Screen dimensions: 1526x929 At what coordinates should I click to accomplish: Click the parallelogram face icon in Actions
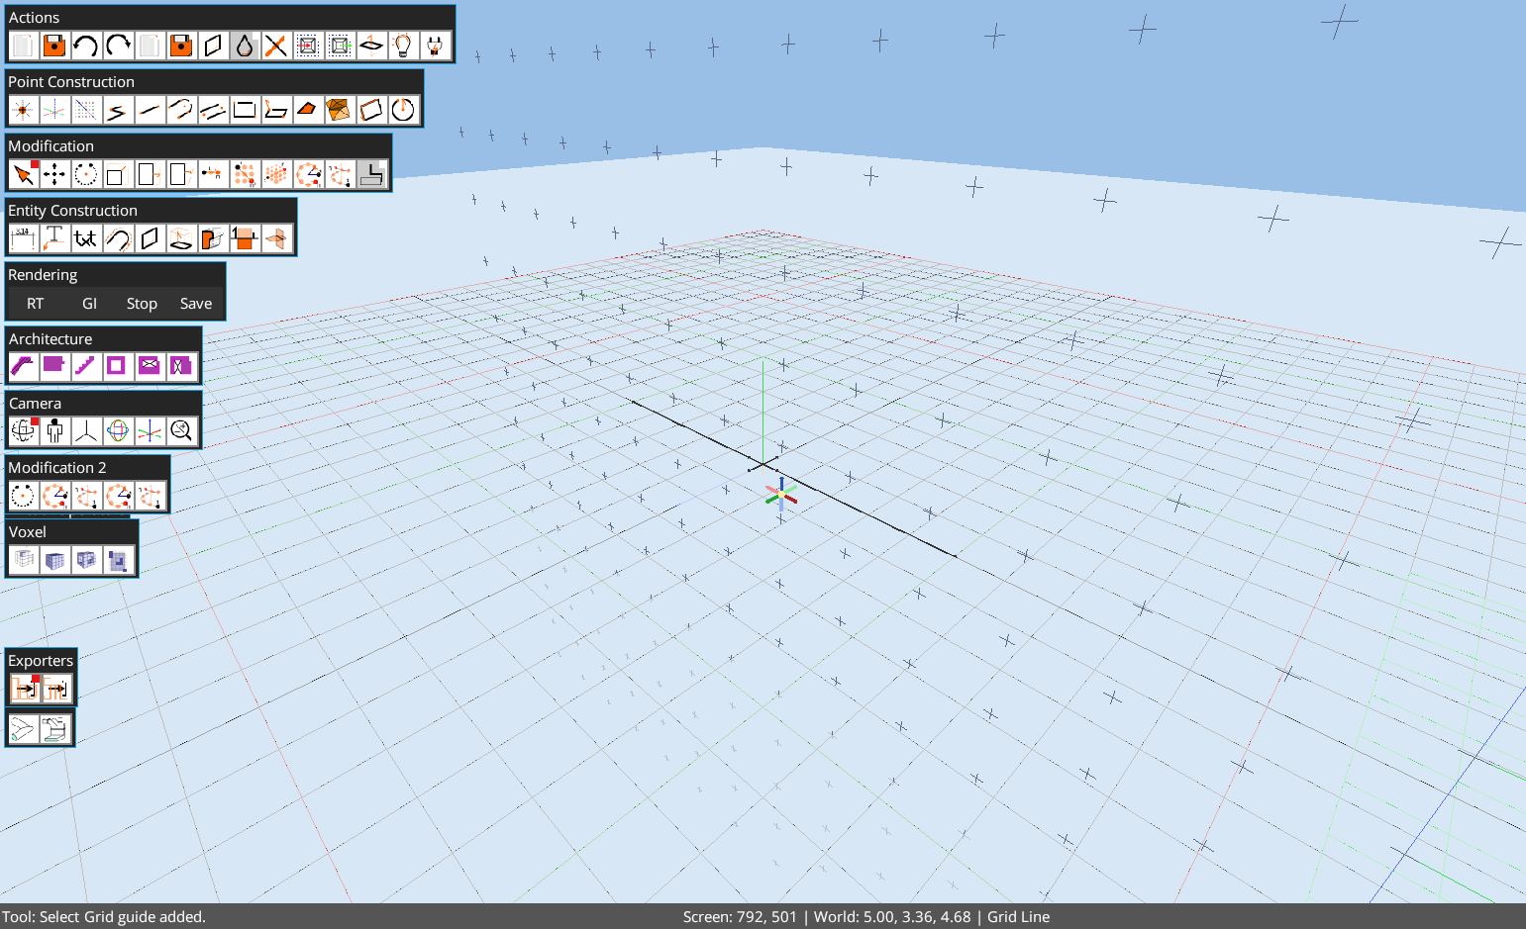click(213, 46)
